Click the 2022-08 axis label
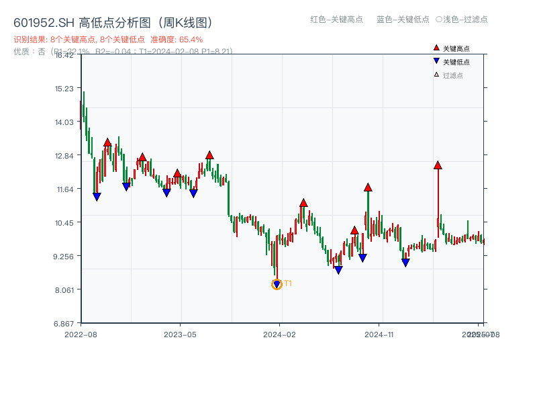The width and height of the screenshot is (537, 403). pyautogui.click(x=82, y=332)
